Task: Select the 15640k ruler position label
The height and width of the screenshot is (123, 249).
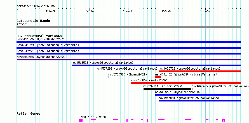Action: pyautogui.click(x=128, y=11)
